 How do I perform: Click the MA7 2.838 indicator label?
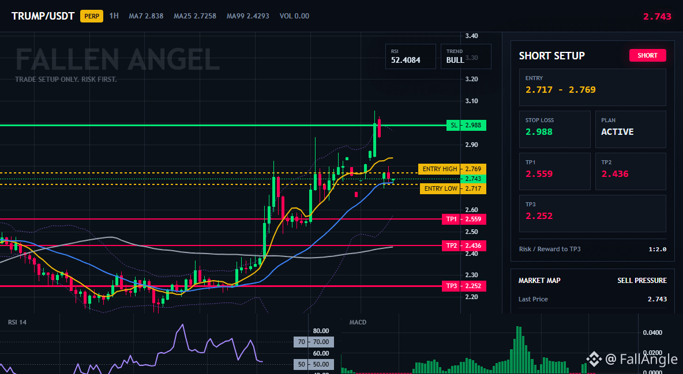pos(146,16)
